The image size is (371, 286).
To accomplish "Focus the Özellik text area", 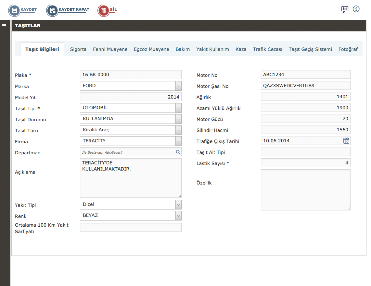I will [x=305, y=190].
